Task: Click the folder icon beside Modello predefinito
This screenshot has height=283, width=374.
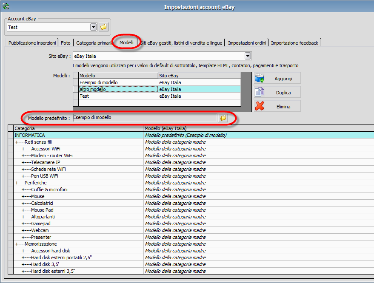Action: tap(223, 118)
